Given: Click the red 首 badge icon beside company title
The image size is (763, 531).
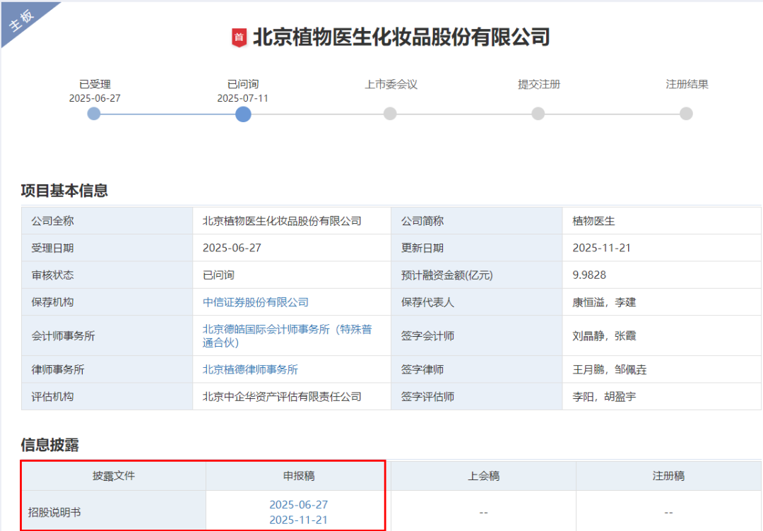Looking at the screenshot, I should tap(239, 37).
